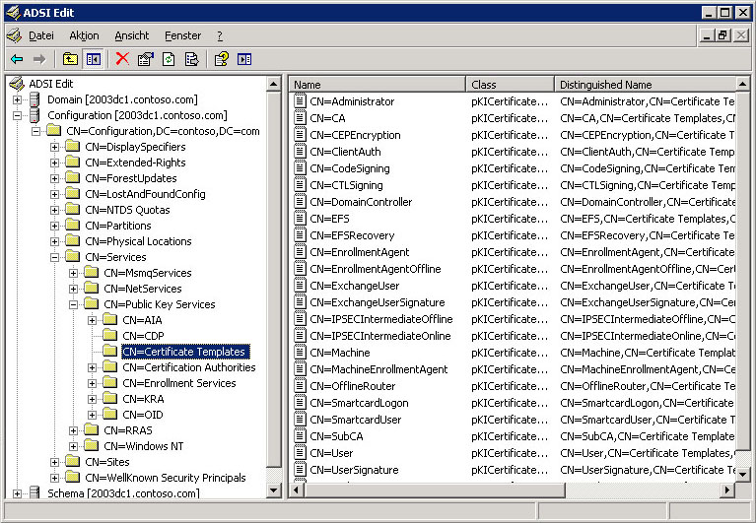
Task: Click the CN=Sites folder icon
Action: pyautogui.click(x=72, y=461)
